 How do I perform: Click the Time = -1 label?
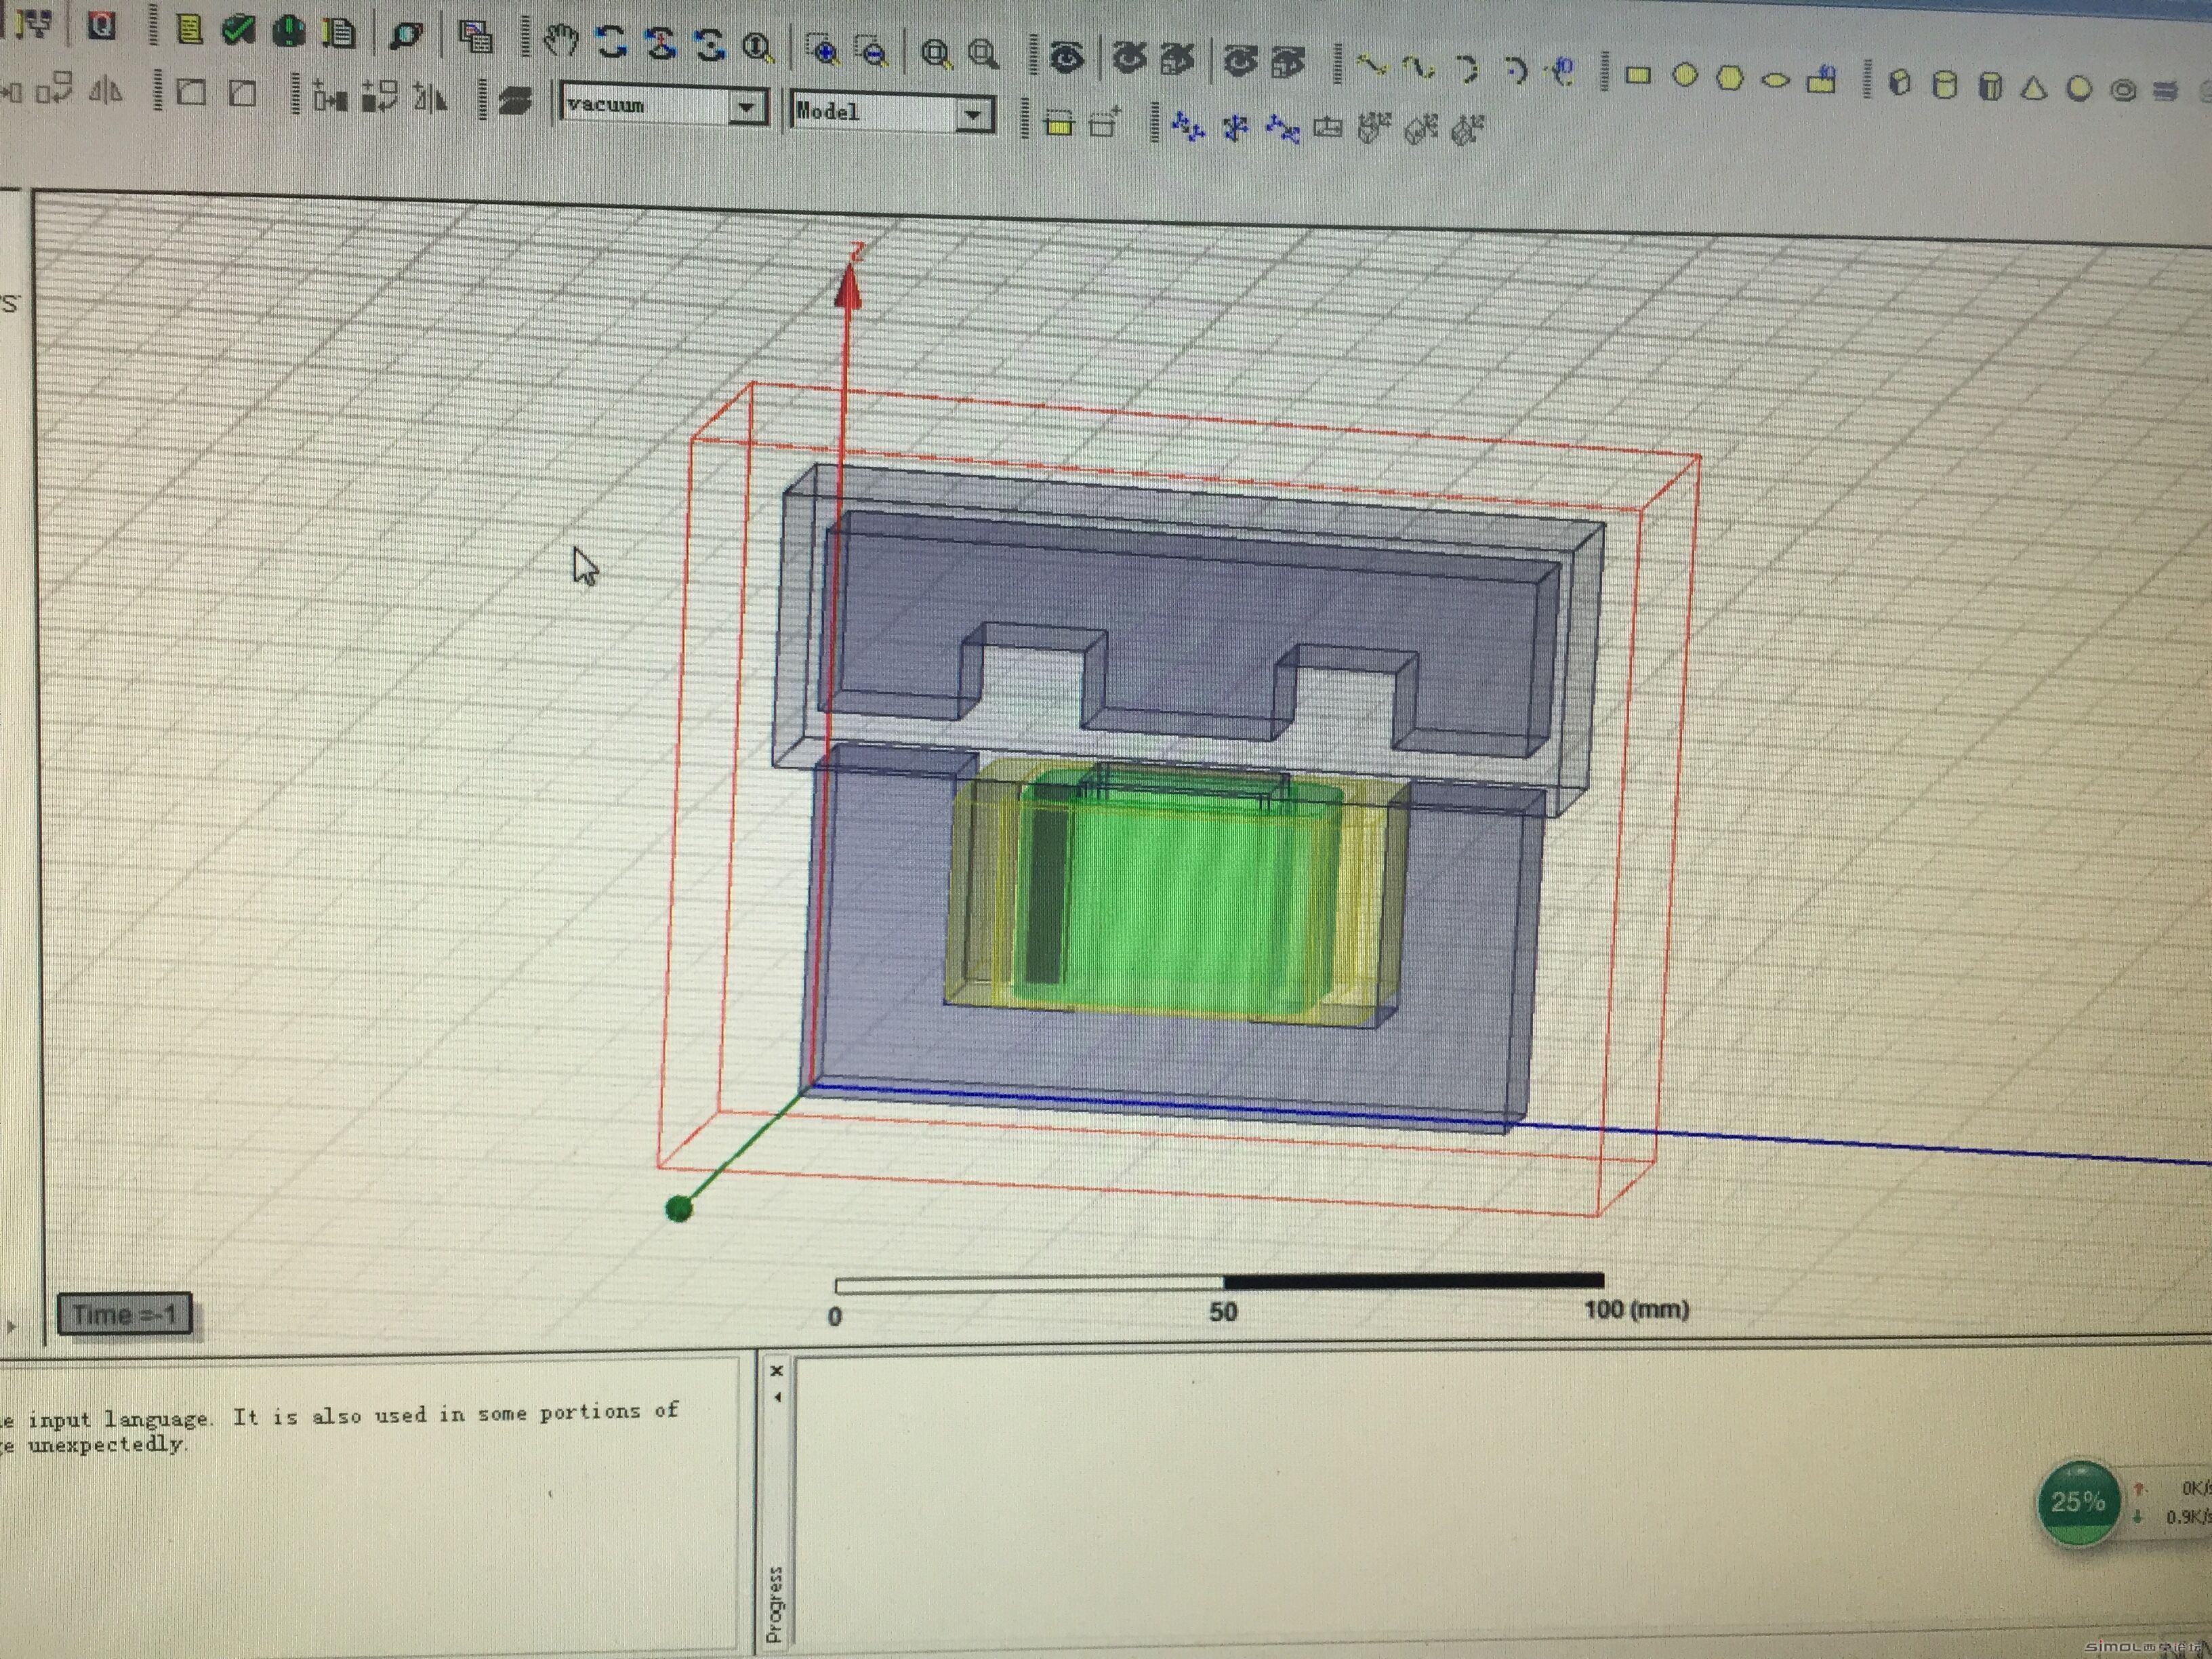point(125,1314)
